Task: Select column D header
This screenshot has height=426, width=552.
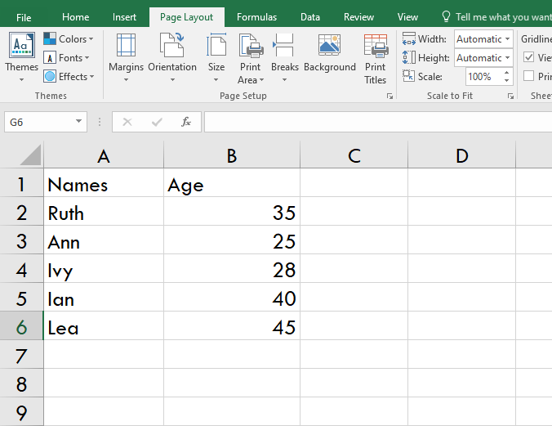Action: pos(462,155)
